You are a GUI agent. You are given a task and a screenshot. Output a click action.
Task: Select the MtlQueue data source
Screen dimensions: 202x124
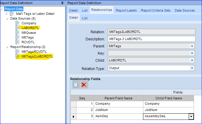coord(29,33)
